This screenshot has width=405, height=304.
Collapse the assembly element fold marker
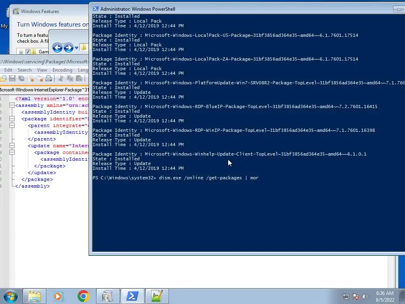pos(12,105)
